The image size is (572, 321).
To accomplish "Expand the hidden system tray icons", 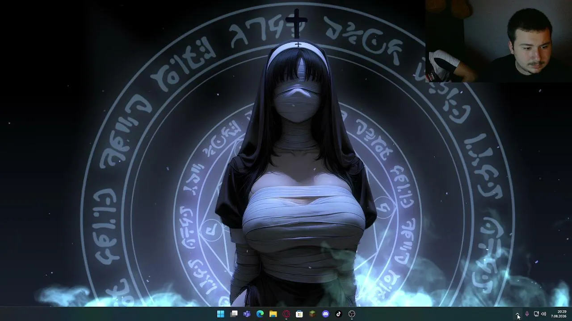I will click(518, 314).
